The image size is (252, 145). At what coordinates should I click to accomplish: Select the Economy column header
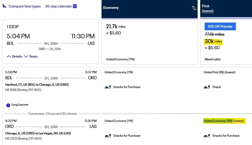(x=149, y=9)
